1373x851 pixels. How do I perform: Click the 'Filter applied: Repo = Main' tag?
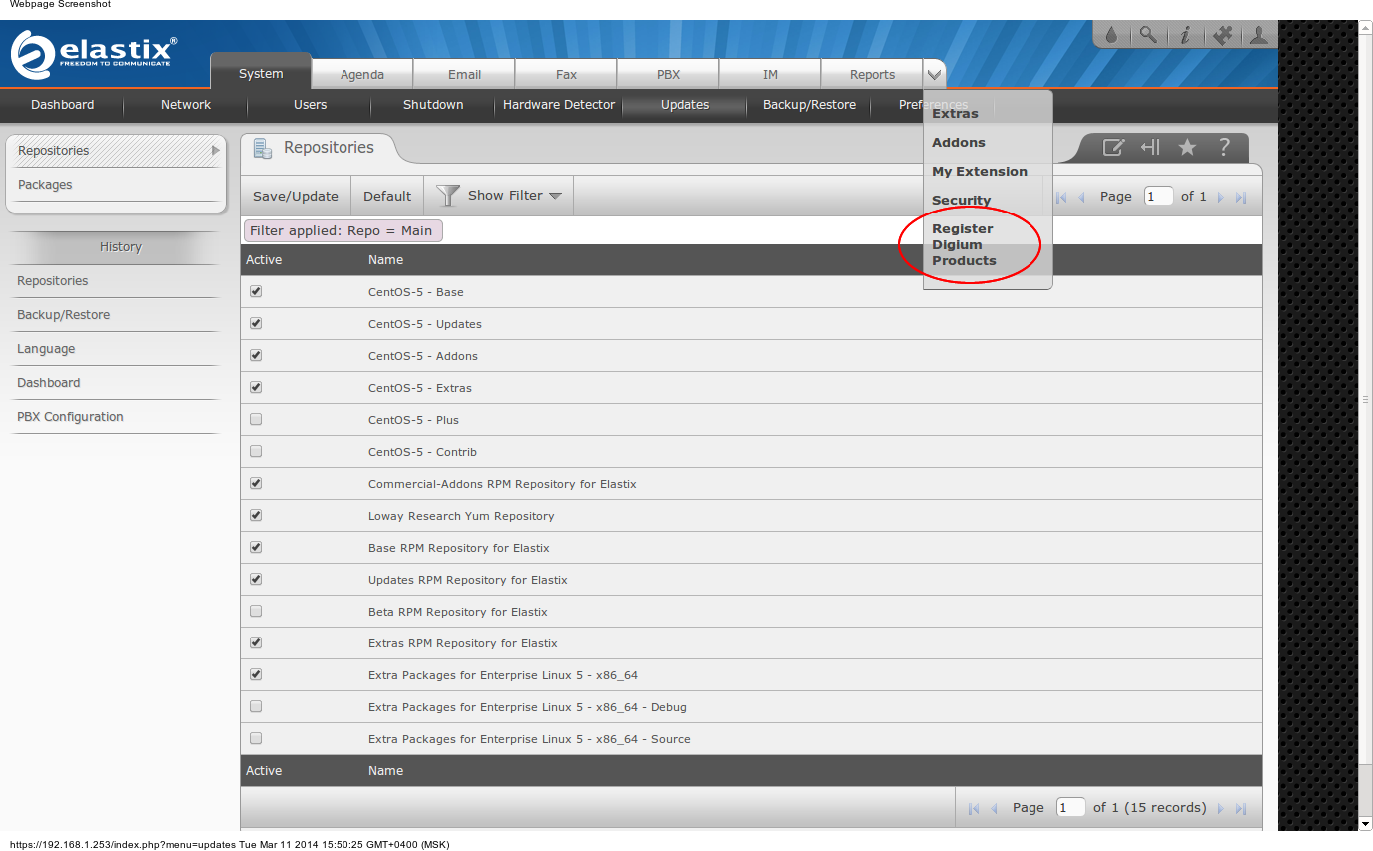pos(343,231)
